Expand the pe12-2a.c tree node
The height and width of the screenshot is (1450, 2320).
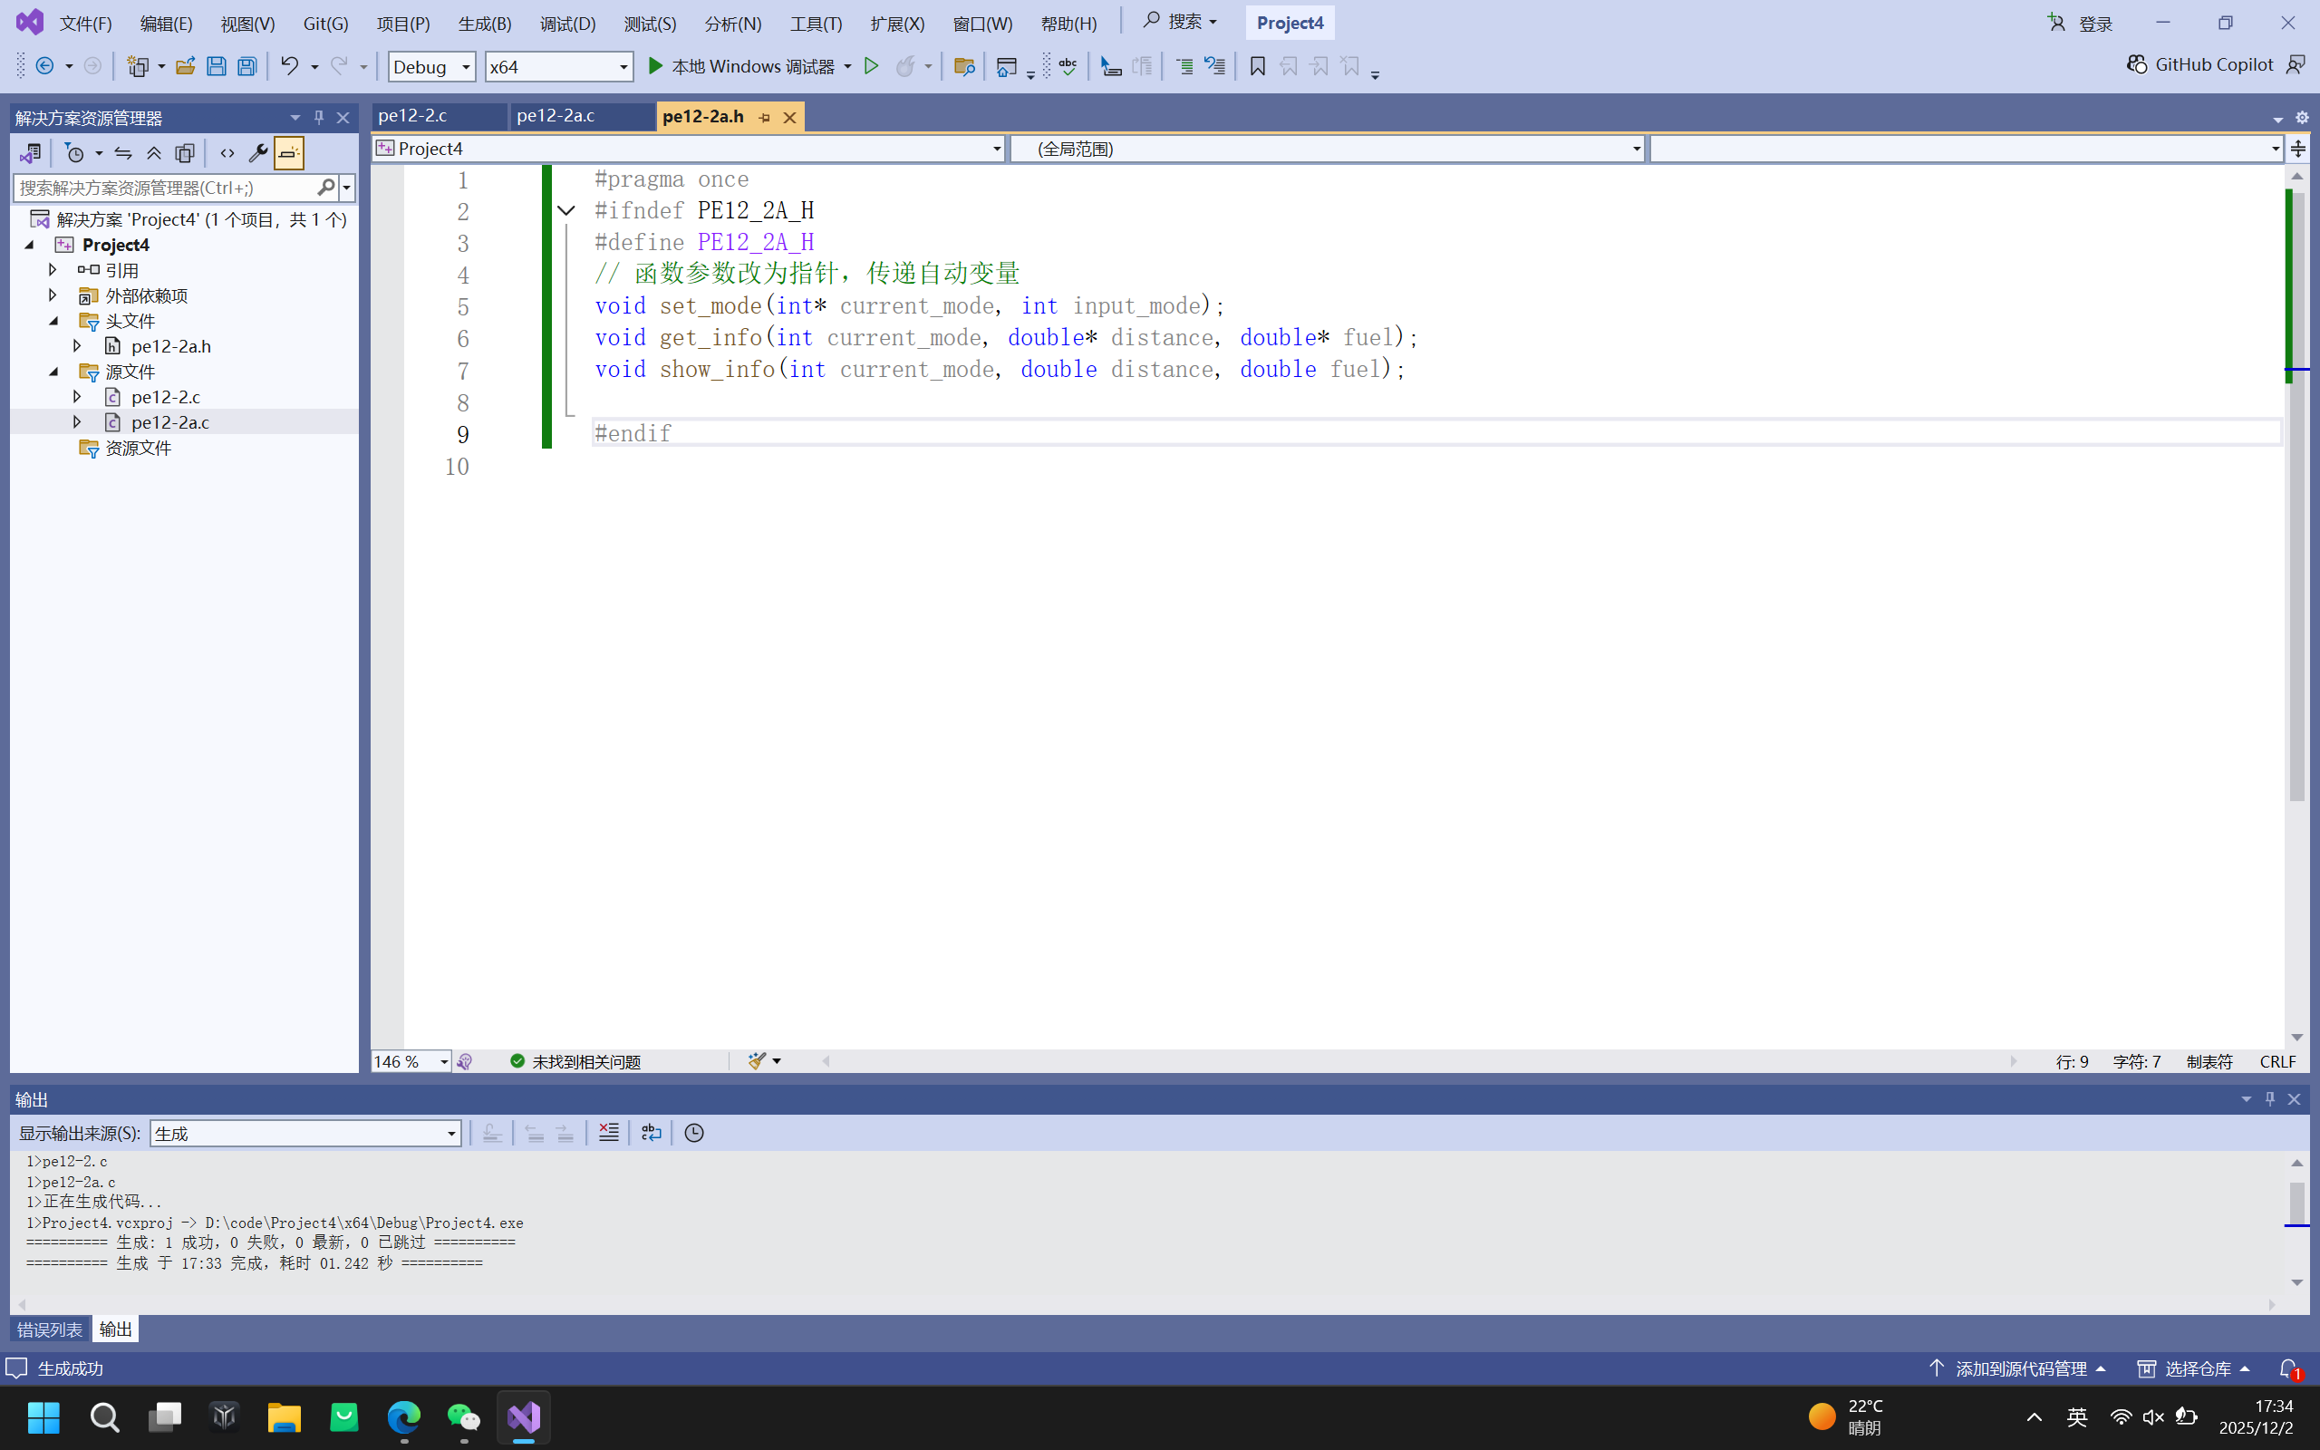pyautogui.click(x=77, y=422)
